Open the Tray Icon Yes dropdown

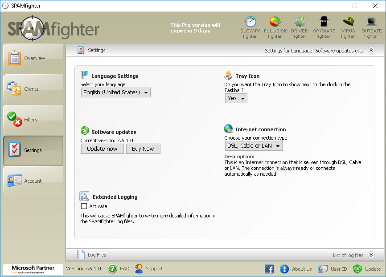236,98
